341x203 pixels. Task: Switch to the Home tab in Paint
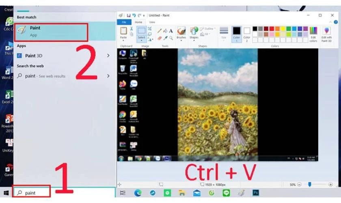138,22
